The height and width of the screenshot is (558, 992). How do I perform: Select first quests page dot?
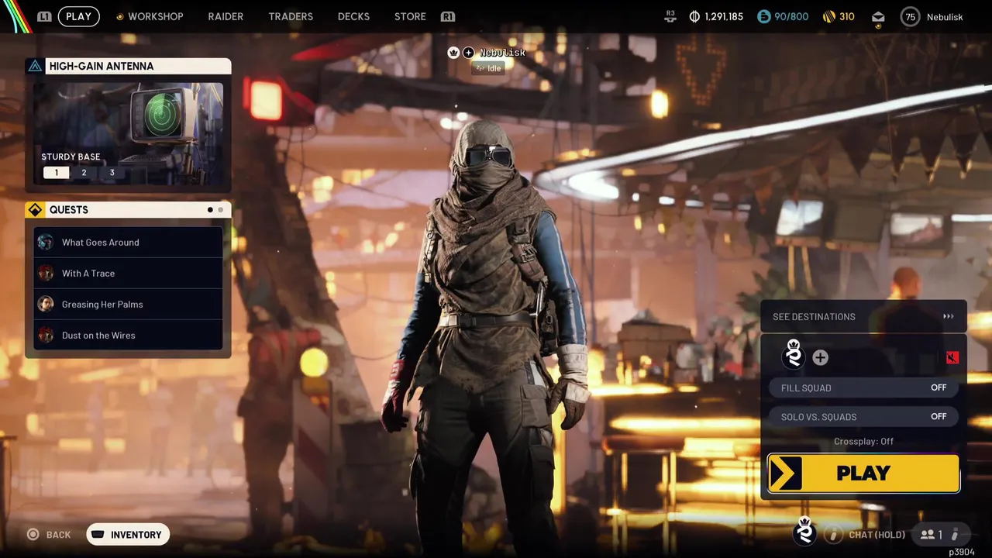coord(210,209)
